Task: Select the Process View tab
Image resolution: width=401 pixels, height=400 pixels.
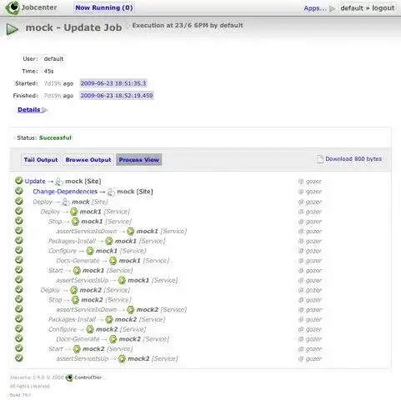Action: pyautogui.click(x=139, y=160)
